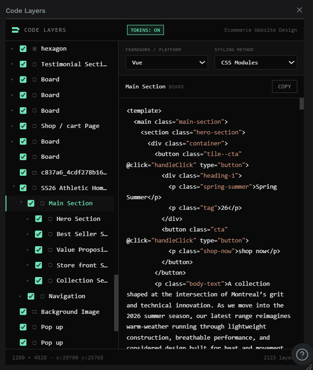313x370 pixels.
Task: Click the code panel scrollbar thumb
Action: pos(301,104)
